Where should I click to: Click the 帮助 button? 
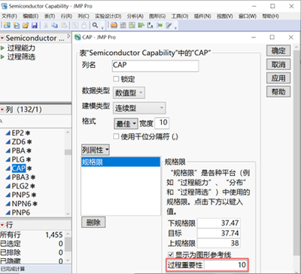(x=278, y=92)
